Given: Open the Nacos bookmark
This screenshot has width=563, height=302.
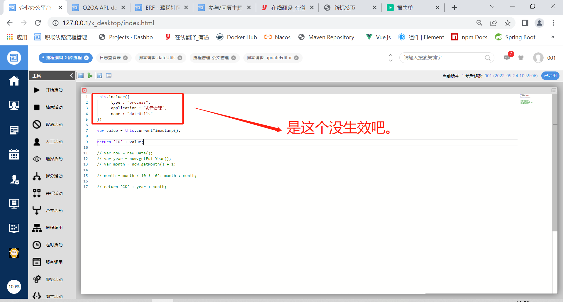Looking at the screenshot, I should tap(277, 37).
